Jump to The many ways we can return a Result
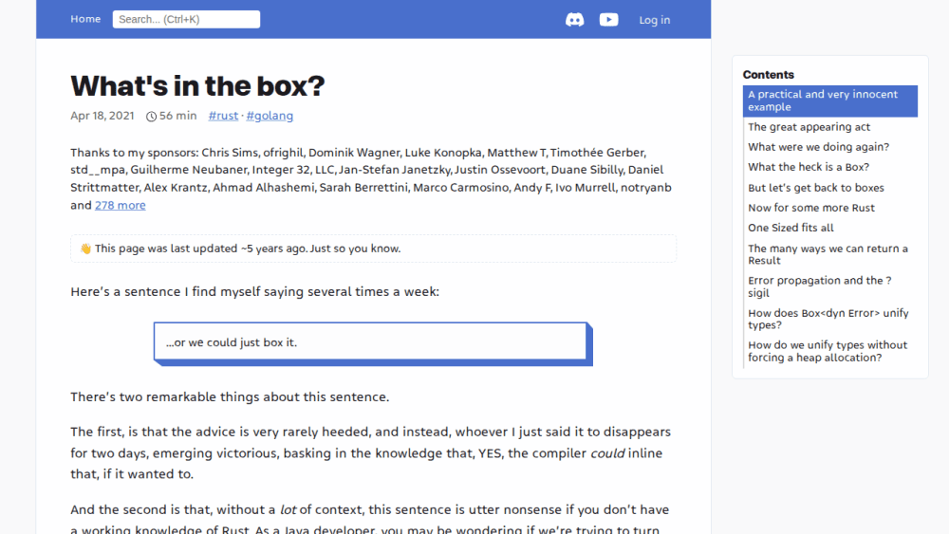The image size is (949, 534). [x=828, y=254]
